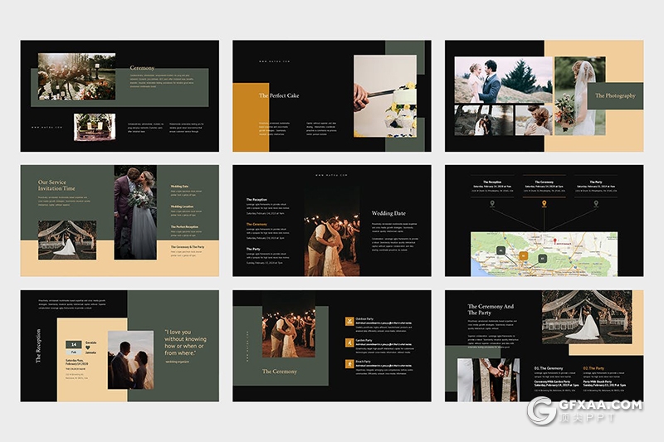The image size is (664, 442).
Task: Click the Beach Party orange icon
Action: point(349,363)
